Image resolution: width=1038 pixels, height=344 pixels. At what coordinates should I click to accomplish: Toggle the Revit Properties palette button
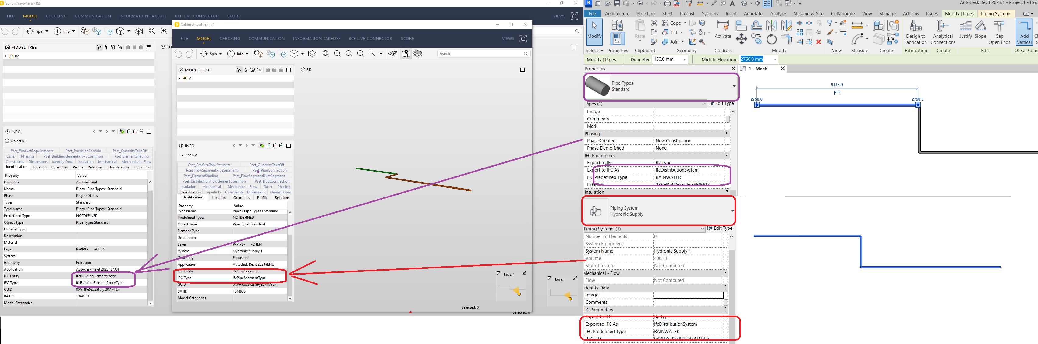point(617,39)
